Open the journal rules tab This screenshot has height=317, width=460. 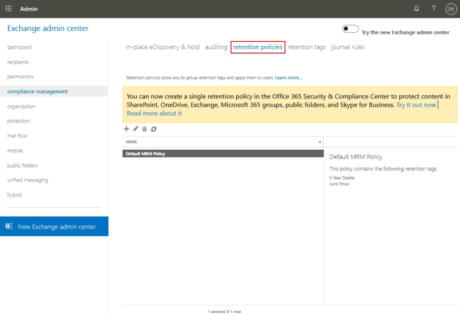click(348, 47)
